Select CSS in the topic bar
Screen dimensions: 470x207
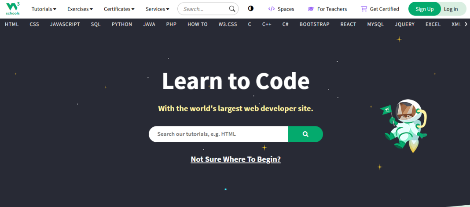pyautogui.click(x=34, y=24)
